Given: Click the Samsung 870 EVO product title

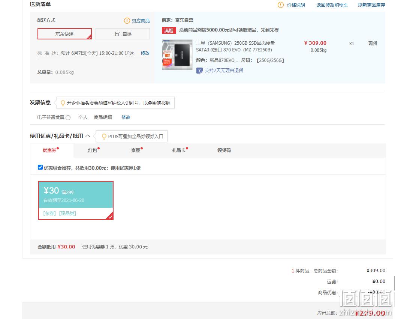Looking at the screenshot, I should pos(235,47).
